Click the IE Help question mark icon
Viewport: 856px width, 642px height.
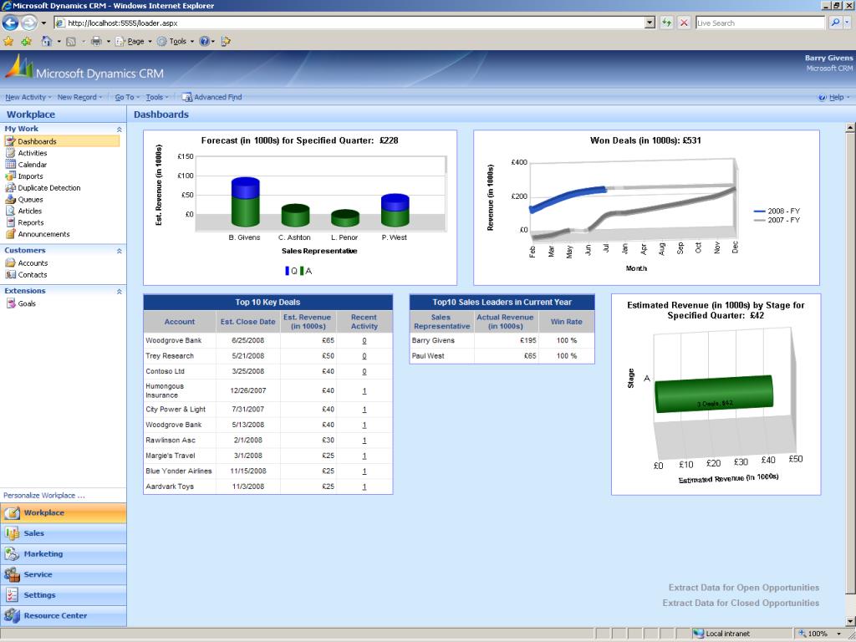click(x=204, y=42)
